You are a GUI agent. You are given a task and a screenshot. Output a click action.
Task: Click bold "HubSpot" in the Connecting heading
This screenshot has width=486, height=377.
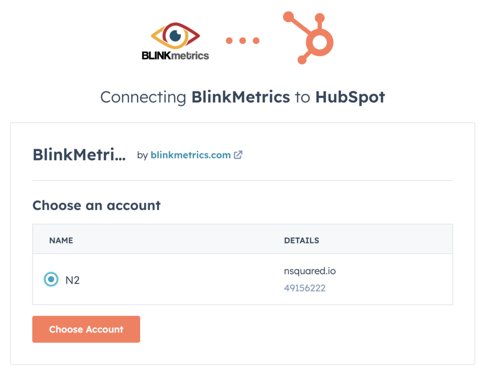[350, 97]
